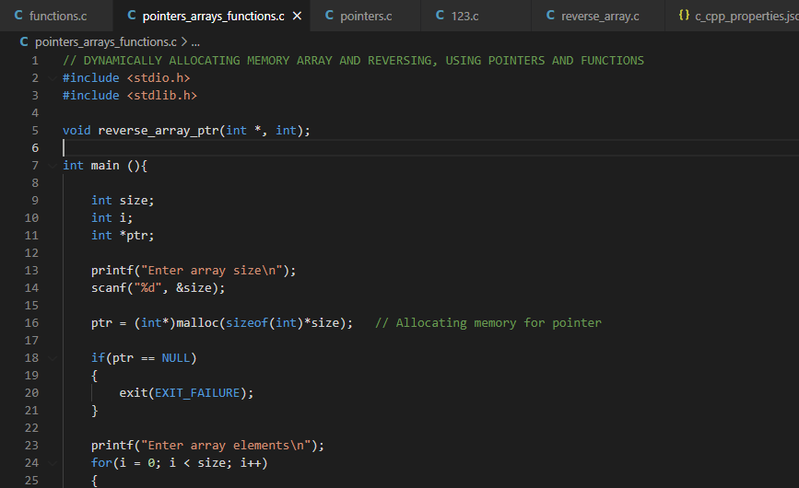Click line number 20 in the gutter
Image resolution: width=799 pixels, height=488 pixels.
pos(31,393)
